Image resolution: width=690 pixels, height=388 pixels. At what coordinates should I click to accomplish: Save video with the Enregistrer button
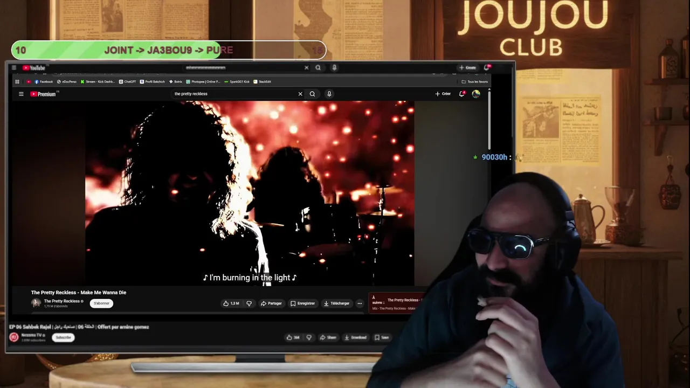[x=302, y=303]
